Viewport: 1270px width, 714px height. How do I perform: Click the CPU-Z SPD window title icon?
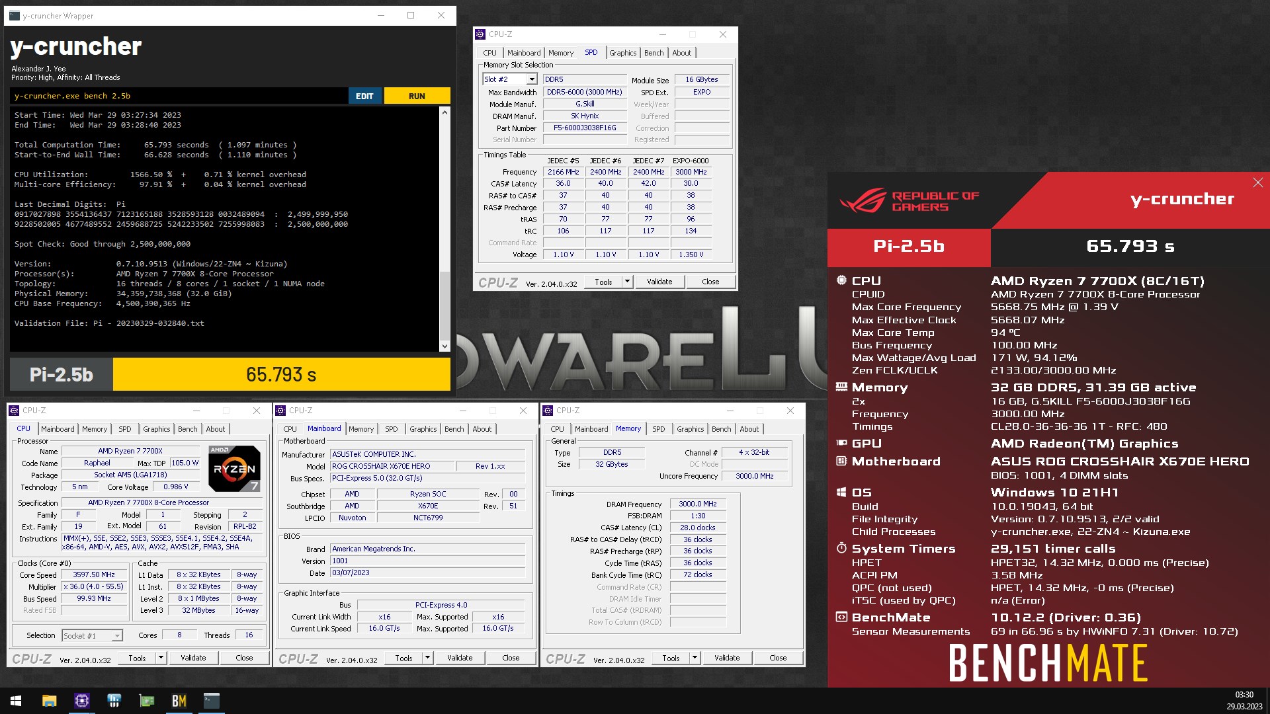482,34
